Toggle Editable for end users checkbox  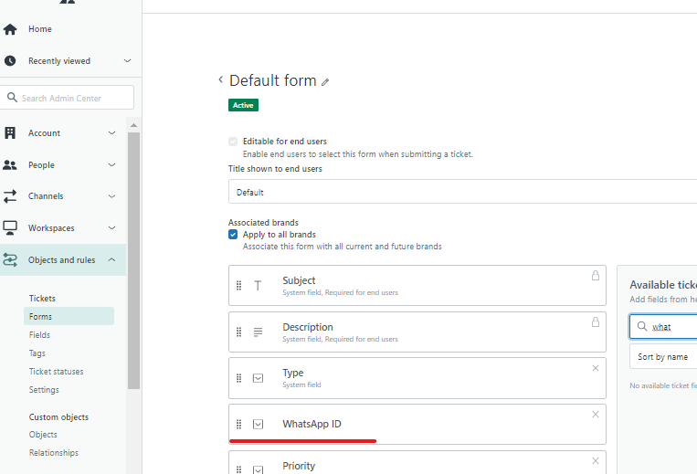[x=233, y=142]
